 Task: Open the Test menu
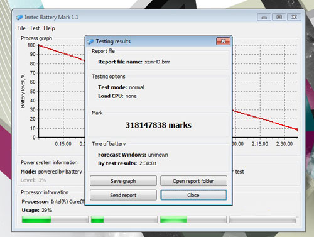point(35,28)
